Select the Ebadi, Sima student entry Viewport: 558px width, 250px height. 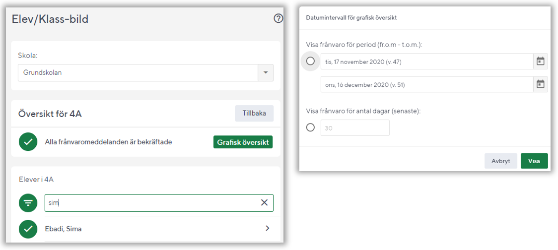pos(68,229)
